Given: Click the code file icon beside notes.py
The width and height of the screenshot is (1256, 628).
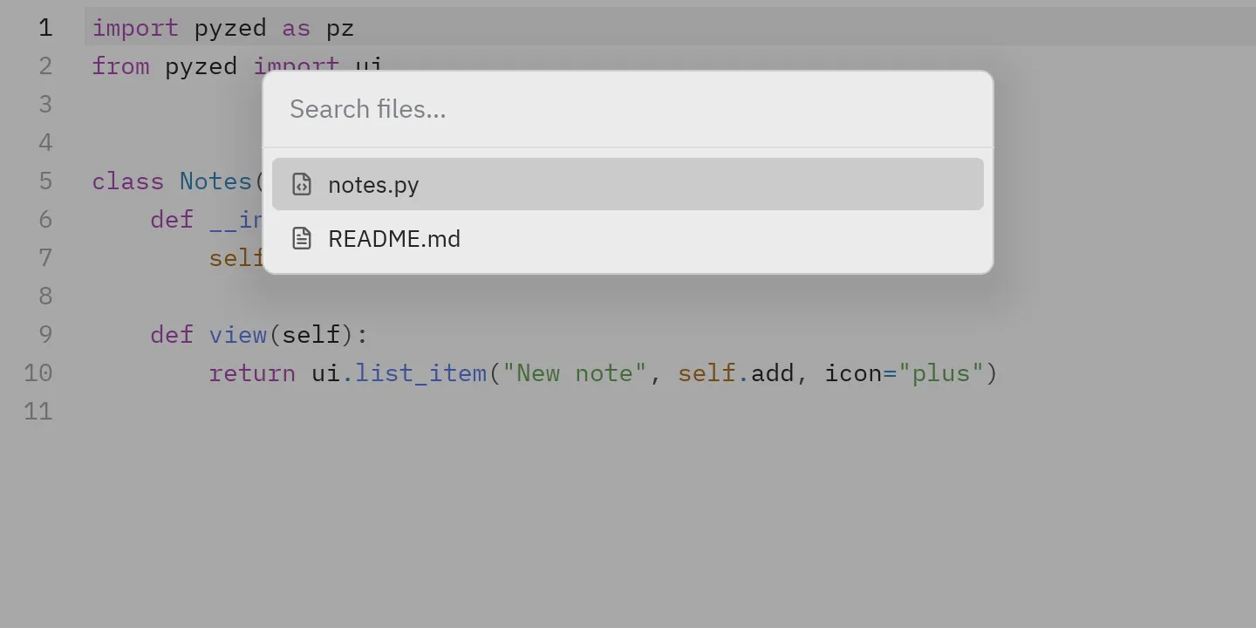Looking at the screenshot, I should coord(302,184).
